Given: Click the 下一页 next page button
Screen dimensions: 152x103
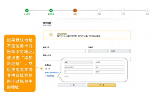Looking at the screenshot, I should [102, 85].
